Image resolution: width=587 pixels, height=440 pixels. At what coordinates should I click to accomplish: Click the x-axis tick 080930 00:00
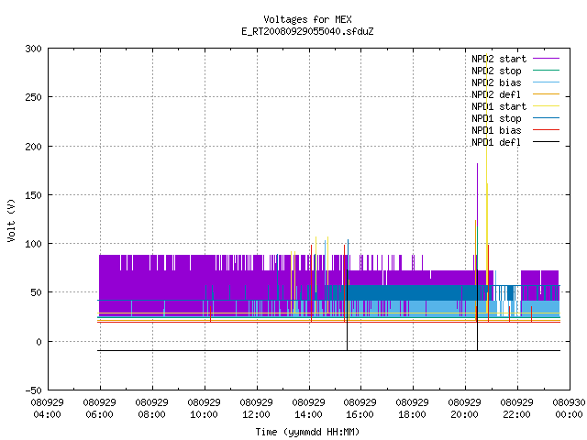click(x=569, y=409)
